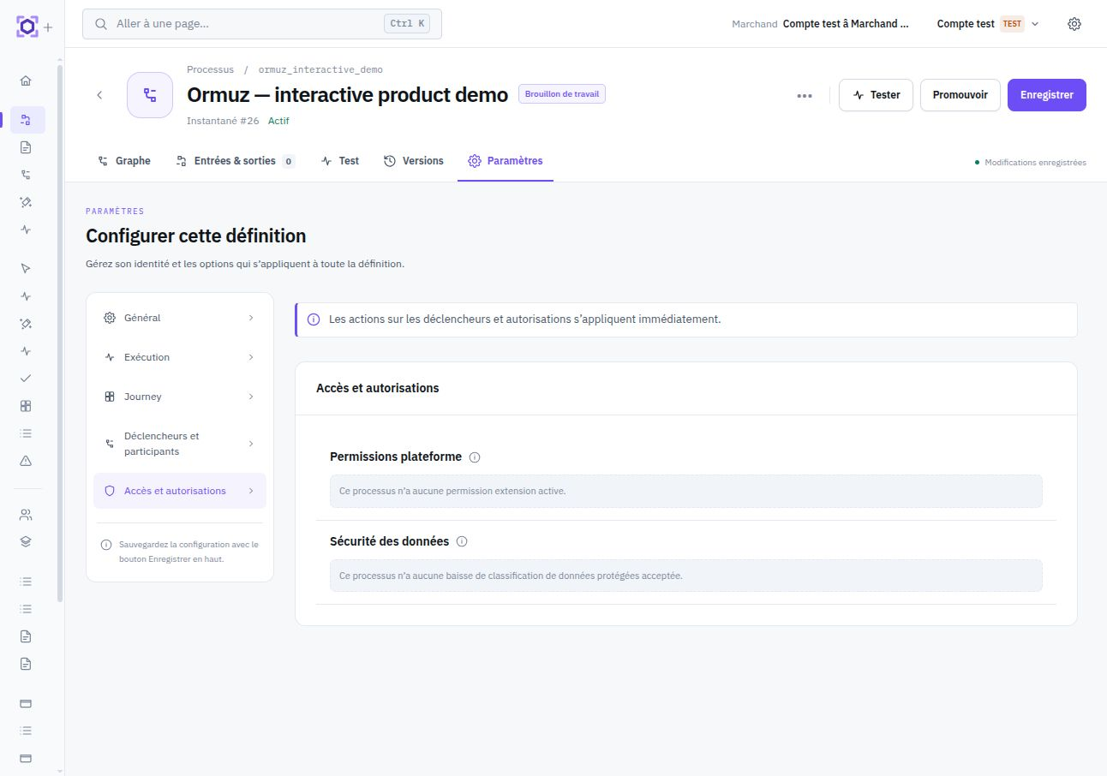Click the warning triangle sidebar icon
The image size is (1107, 776).
(x=26, y=460)
